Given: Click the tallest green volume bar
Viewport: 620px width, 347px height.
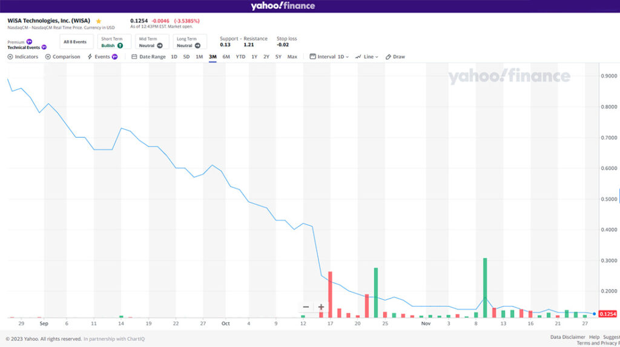Looking at the screenshot, I should (x=485, y=288).
